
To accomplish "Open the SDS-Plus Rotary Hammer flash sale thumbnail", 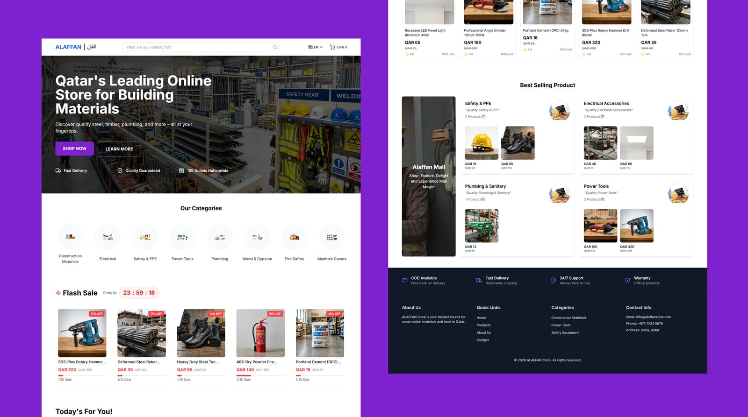I will [82, 333].
